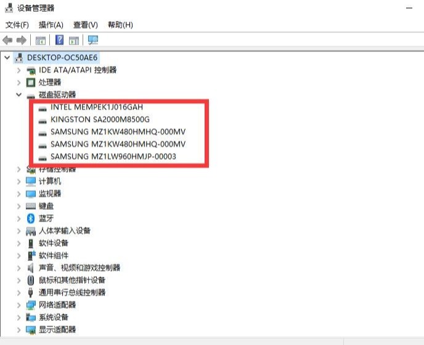Collapse the DESKTOP-OC50AE6 root node
This screenshot has height=345, width=424.
(x=7, y=57)
